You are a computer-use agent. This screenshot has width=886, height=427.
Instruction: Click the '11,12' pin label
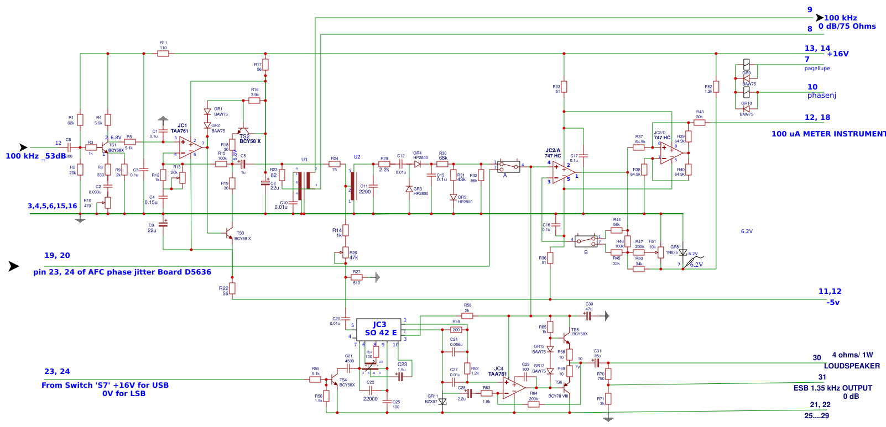pyautogui.click(x=830, y=291)
